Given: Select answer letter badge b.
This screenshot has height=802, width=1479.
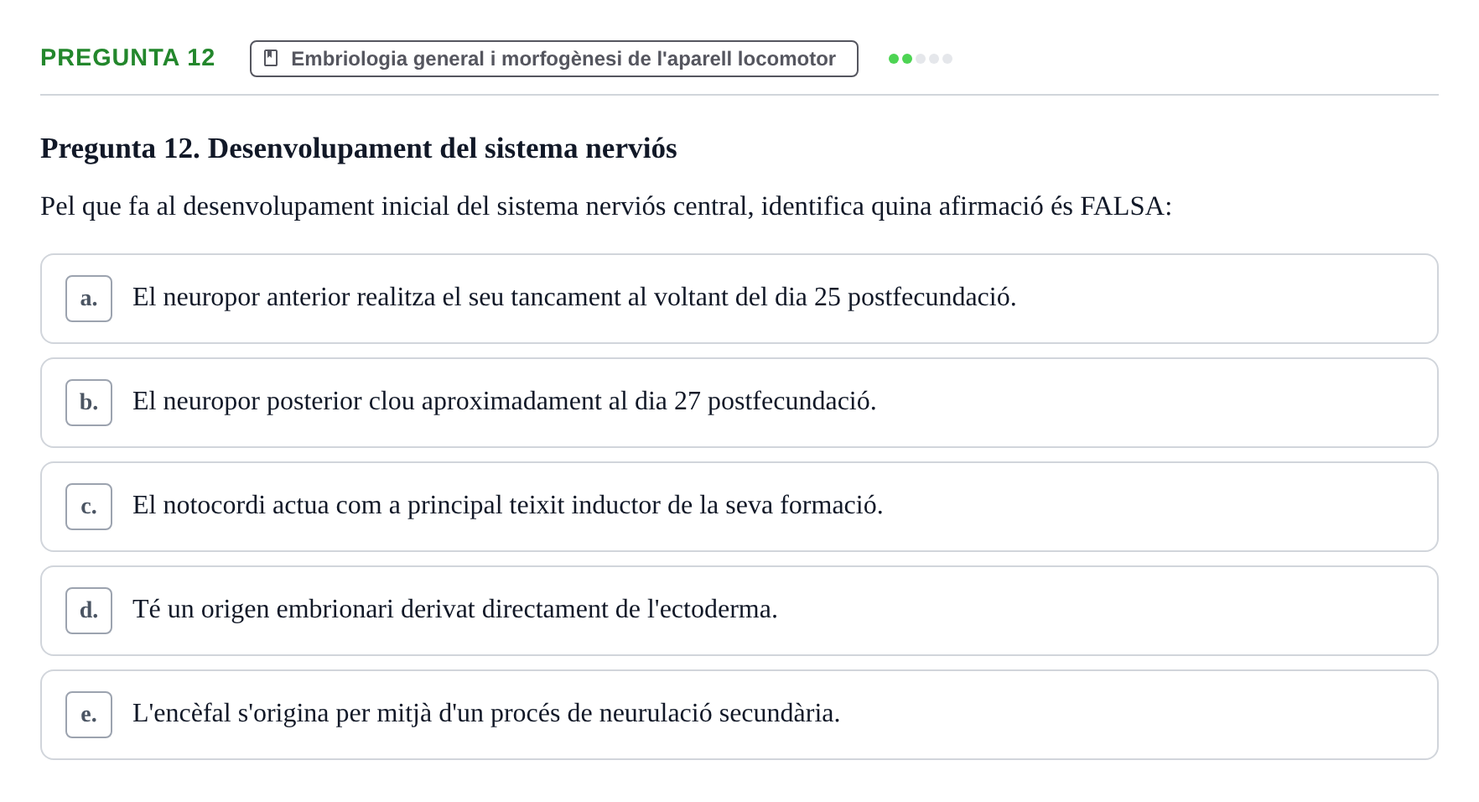Looking at the screenshot, I should tap(89, 403).
